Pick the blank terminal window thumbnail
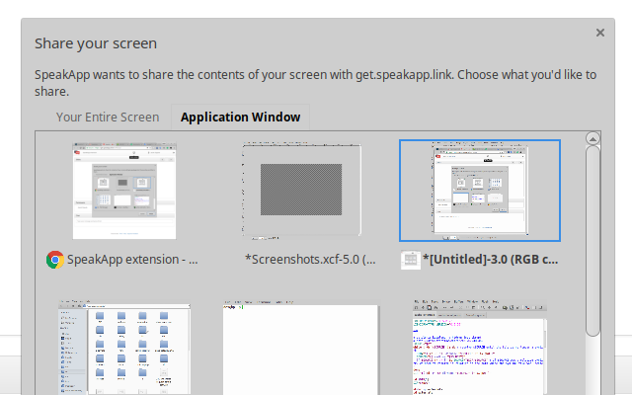This screenshot has width=632, height=395. click(x=301, y=347)
